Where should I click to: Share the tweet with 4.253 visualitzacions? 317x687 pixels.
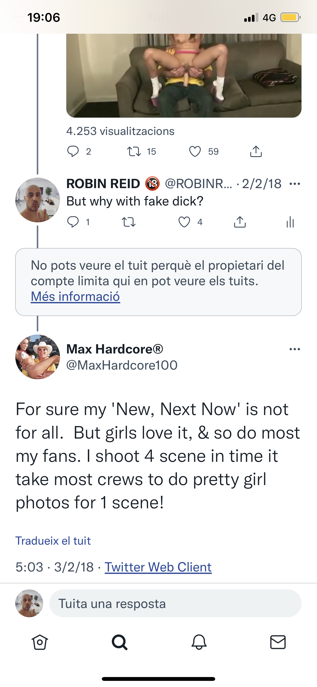tap(256, 152)
